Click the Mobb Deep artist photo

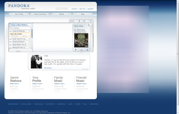pos(36,62)
